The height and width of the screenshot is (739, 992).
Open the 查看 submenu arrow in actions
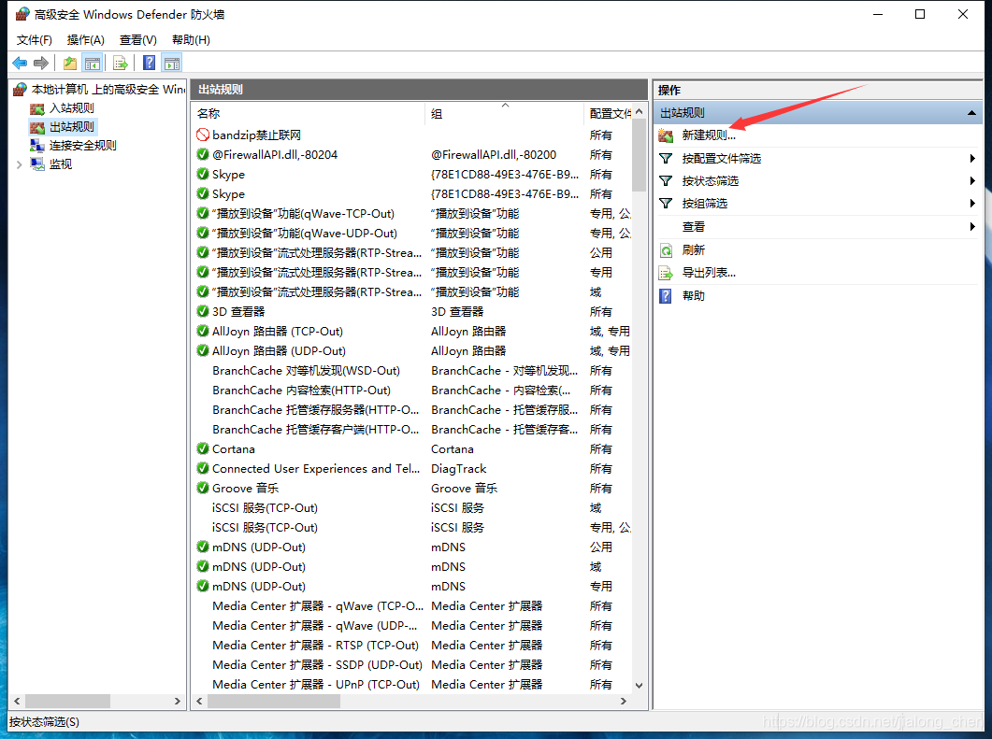(972, 226)
